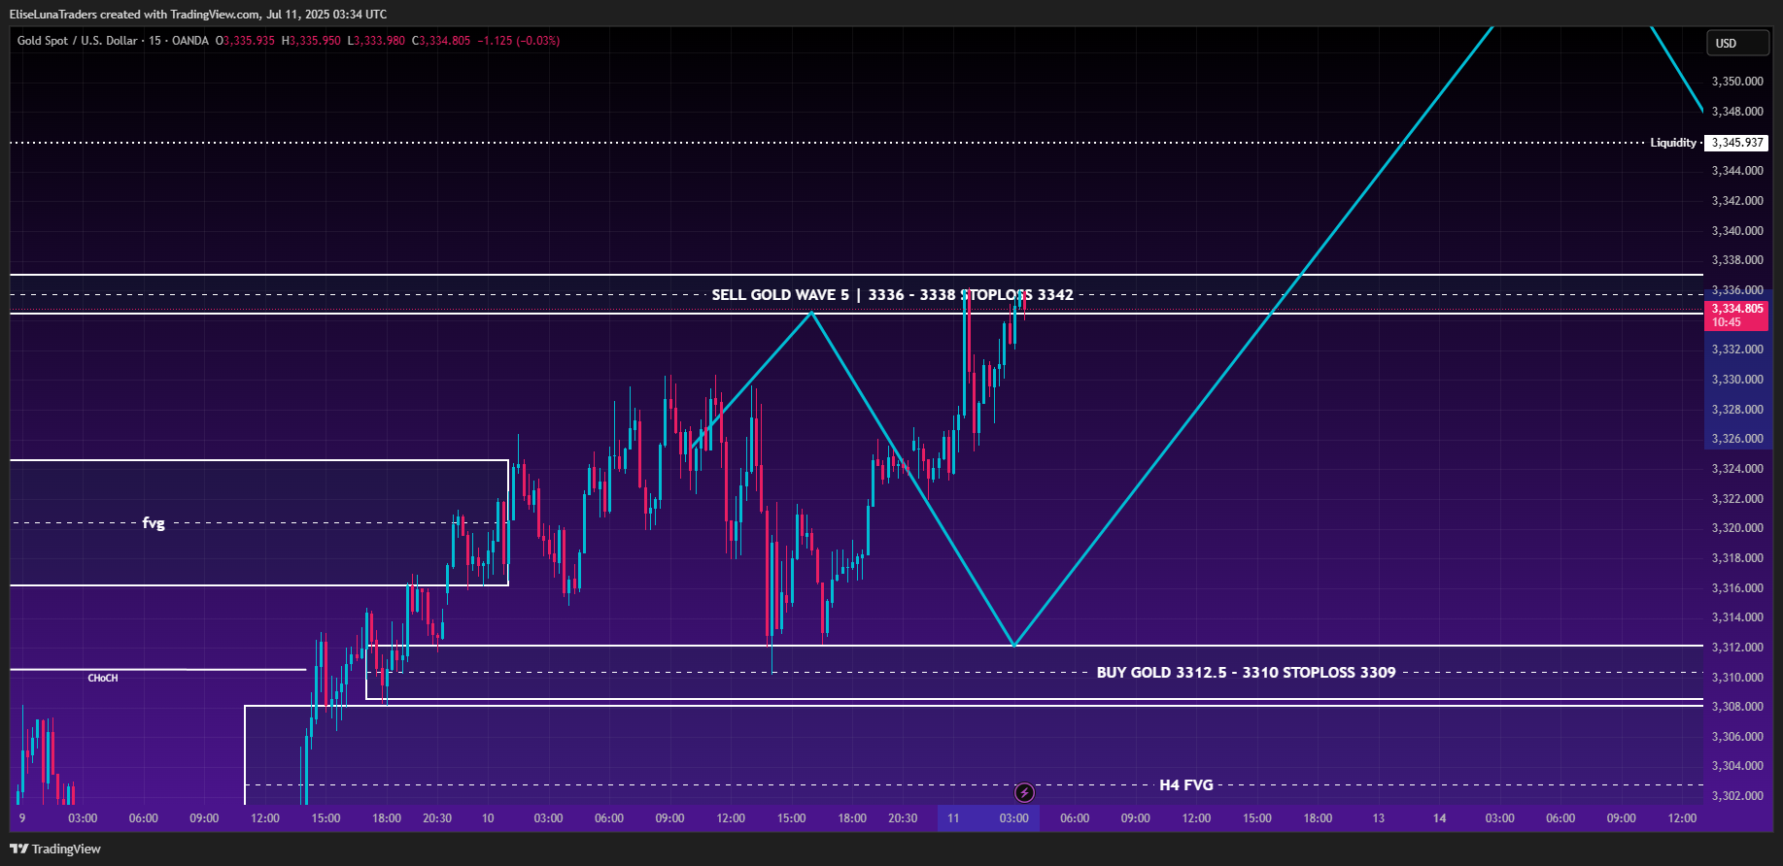Click the 3,324.000 price axis label

(1737, 469)
